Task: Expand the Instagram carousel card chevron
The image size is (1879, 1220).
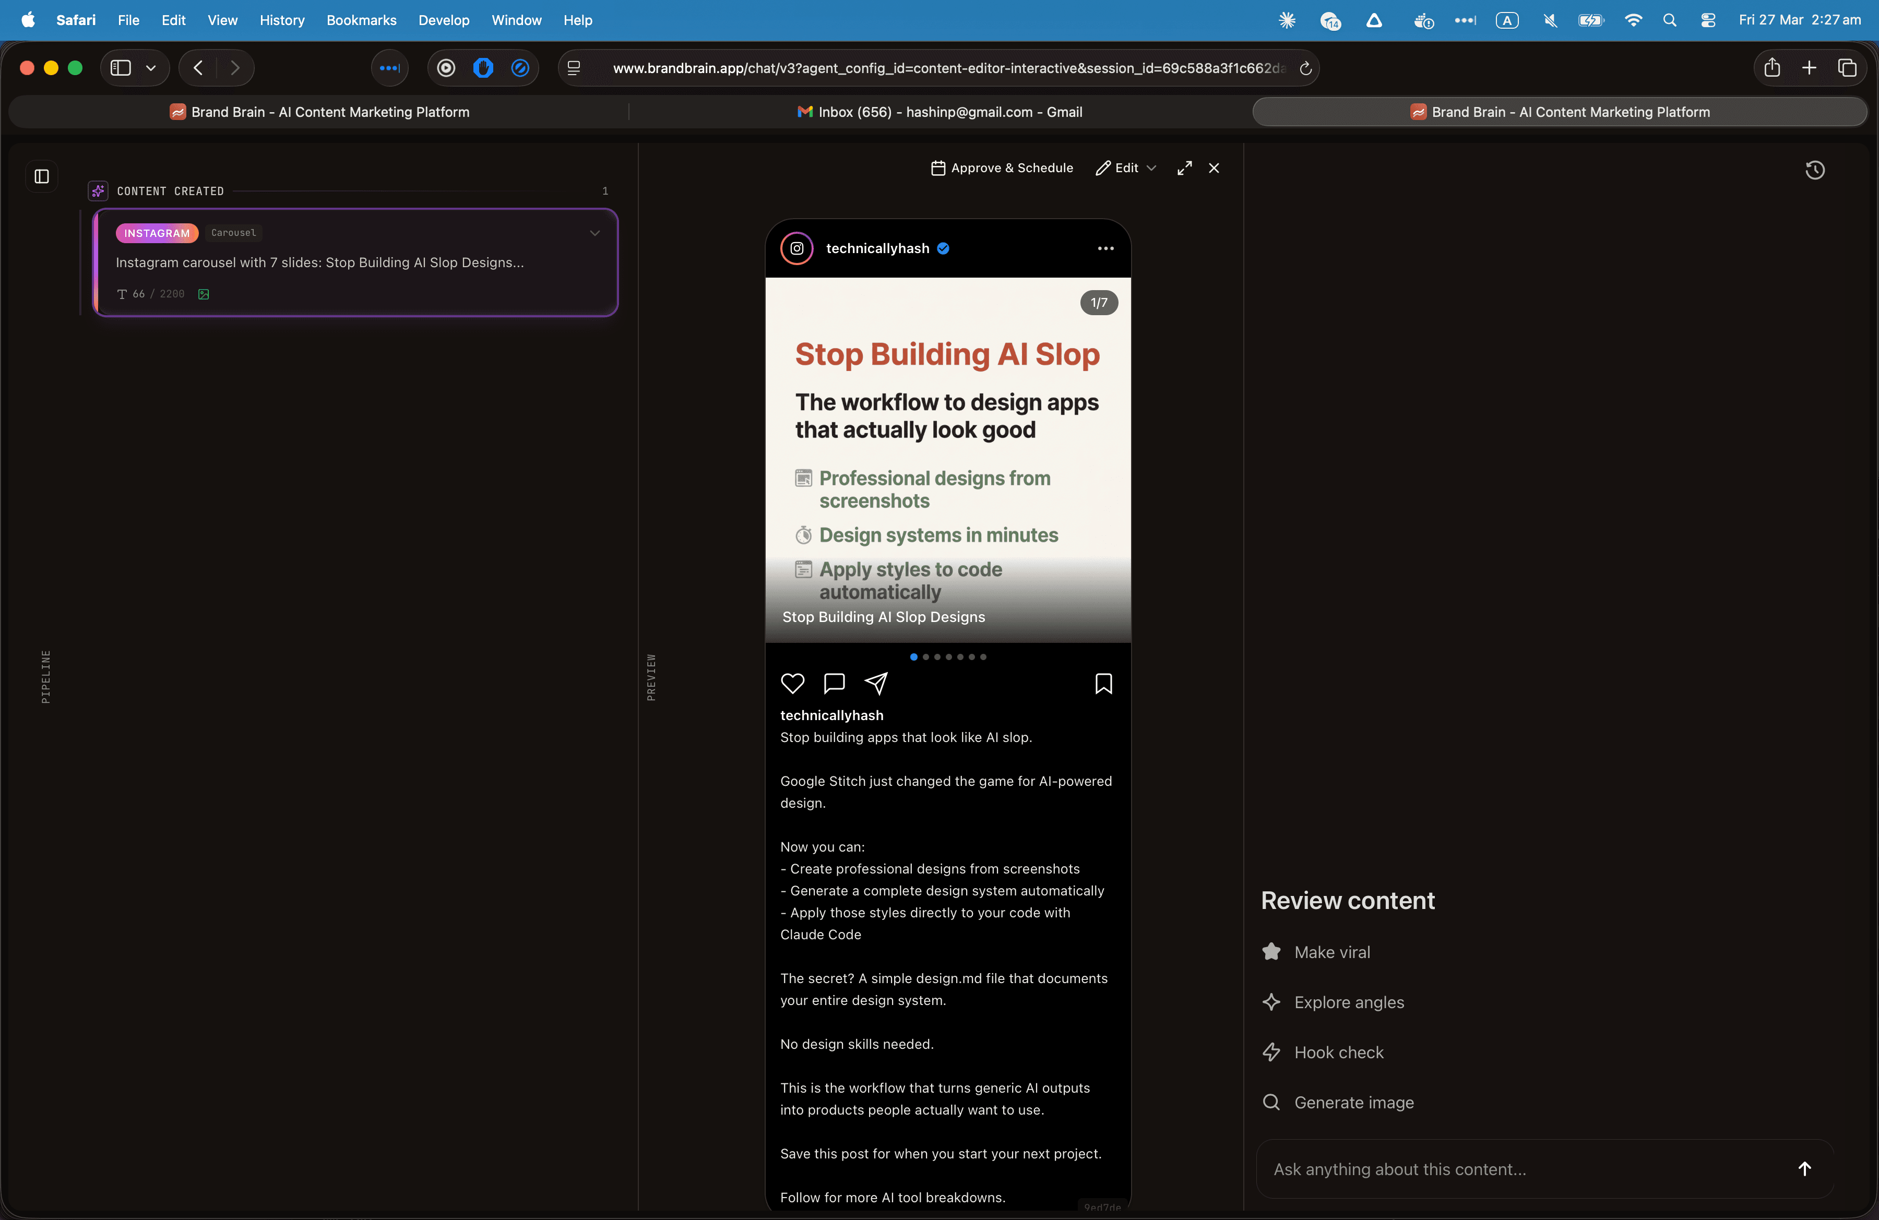Action: pos(594,234)
